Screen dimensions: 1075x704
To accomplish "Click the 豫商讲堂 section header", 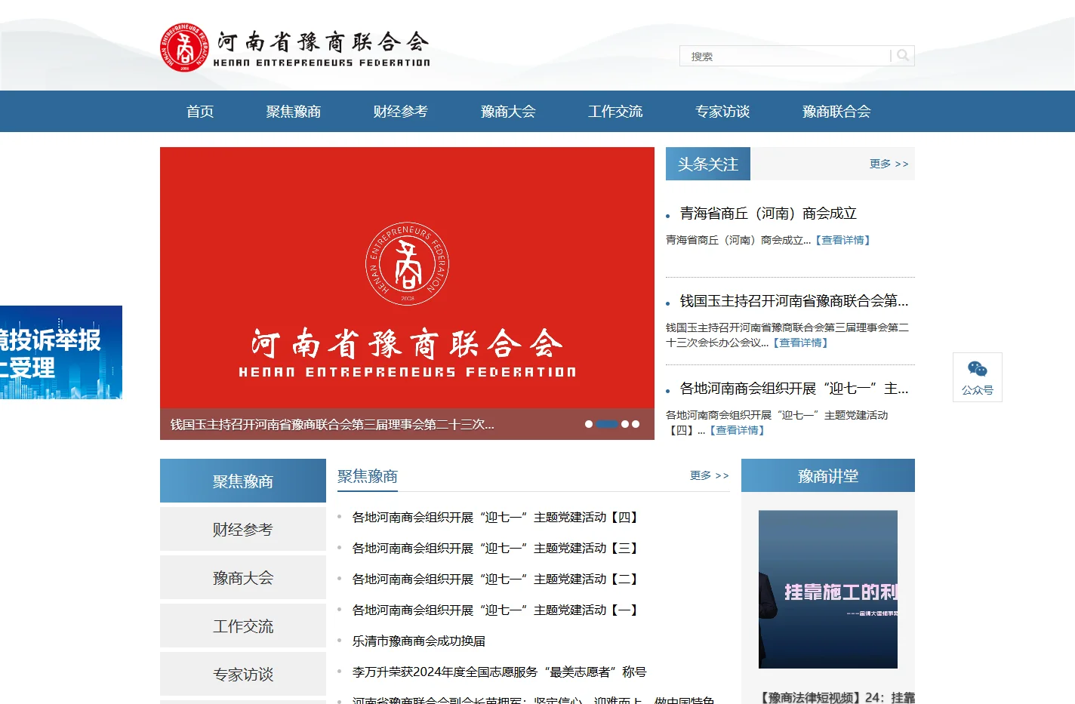I will tap(828, 475).
